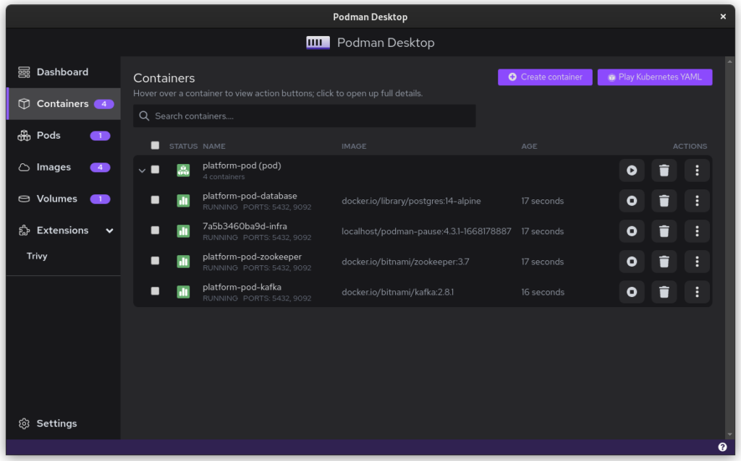741x461 pixels.
Task: Click the Create container button
Action: pos(545,77)
